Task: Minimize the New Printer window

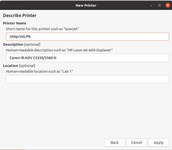Action: pos(151,5)
